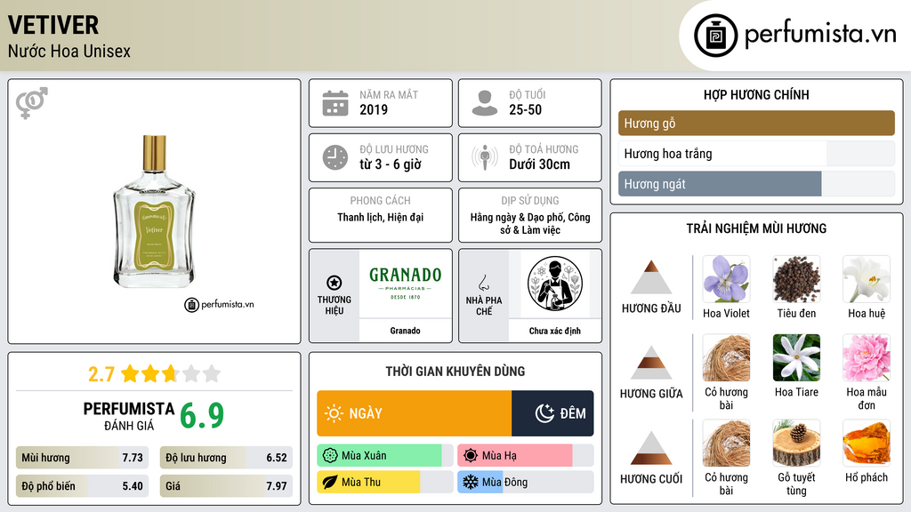This screenshot has width=911, height=512.
Task: Click the moon icon in the Đêm bar
Action: point(544,413)
